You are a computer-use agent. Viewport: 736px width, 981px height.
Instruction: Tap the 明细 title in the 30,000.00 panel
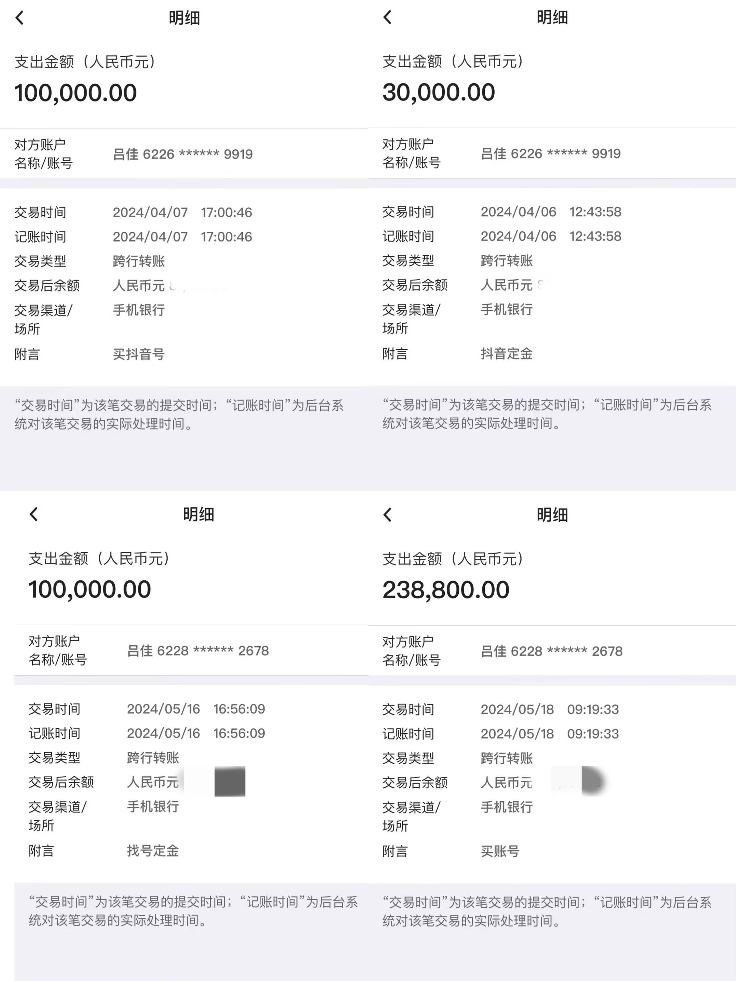click(x=552, y=17)
